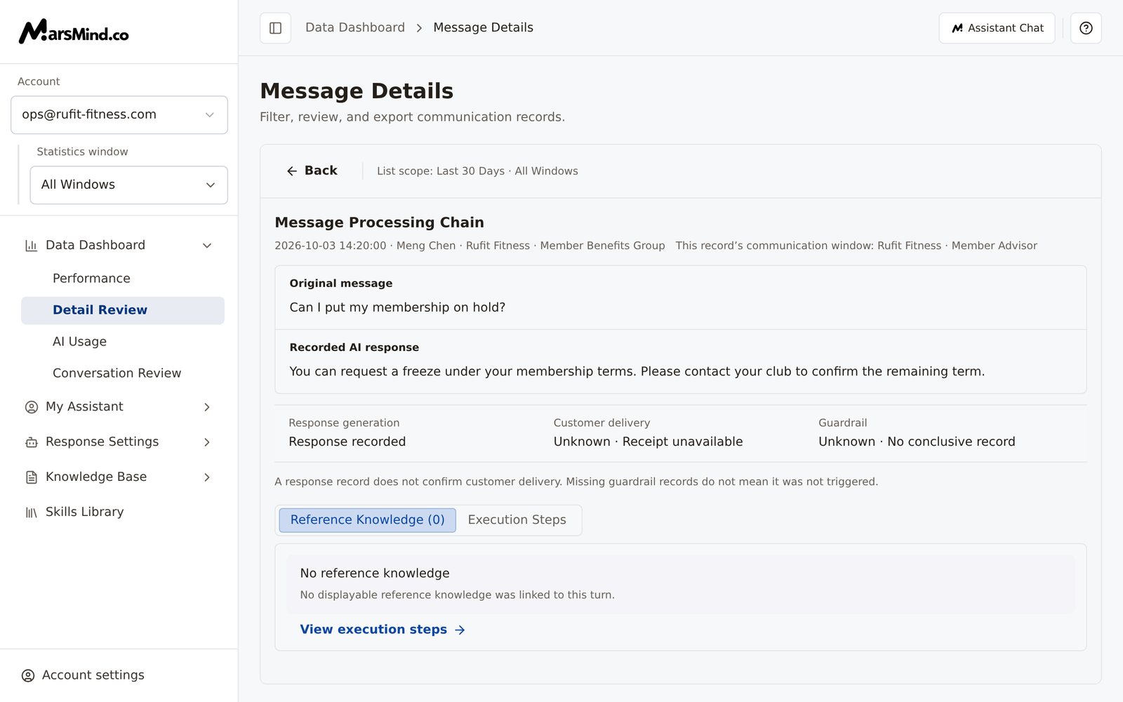Select the Performance menu item
This screenshot has width=1123, height=702.
click(123, 279)
